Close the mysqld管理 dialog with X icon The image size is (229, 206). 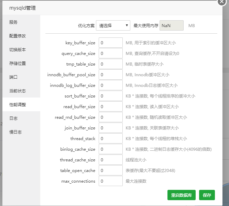point(222,2)
